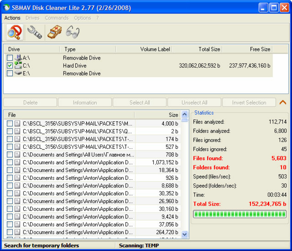This screenshot has height=251, width=292.
Task: Click the Total Size column header
Action: (x=197, y=49)
